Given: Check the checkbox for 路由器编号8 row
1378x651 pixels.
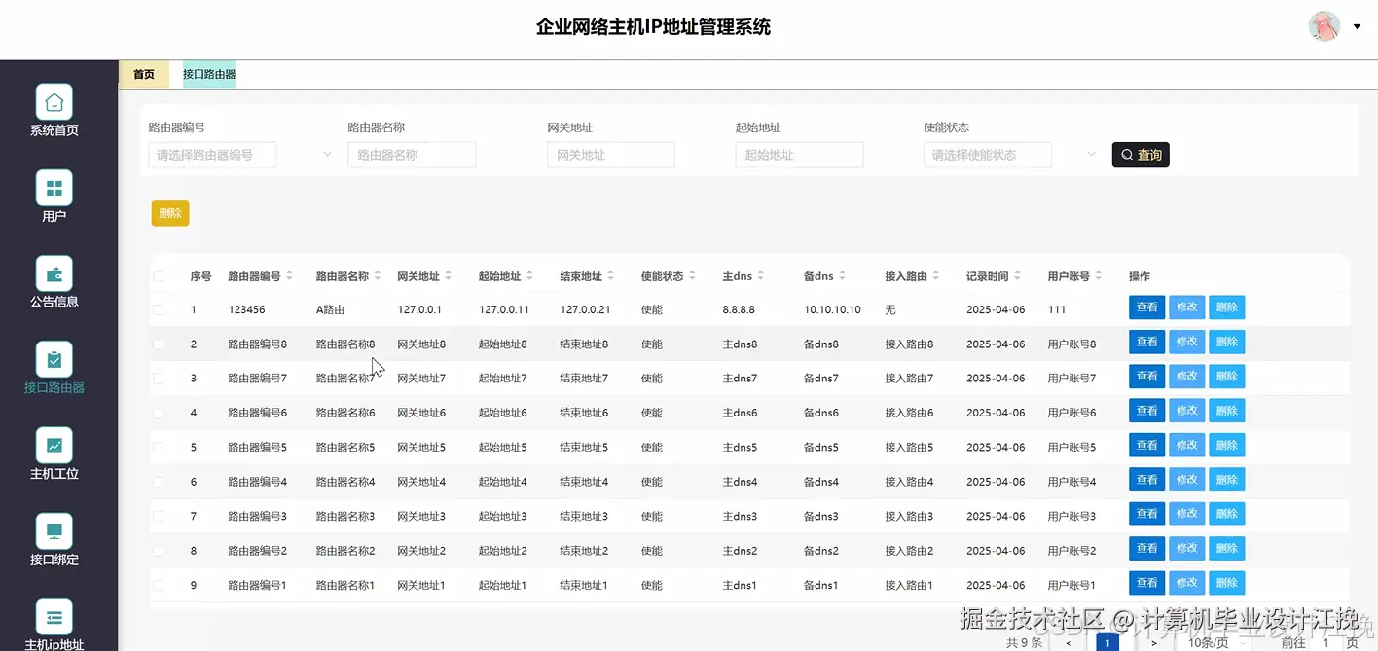Looking at the screenshot, I should (x=160, y=343).
